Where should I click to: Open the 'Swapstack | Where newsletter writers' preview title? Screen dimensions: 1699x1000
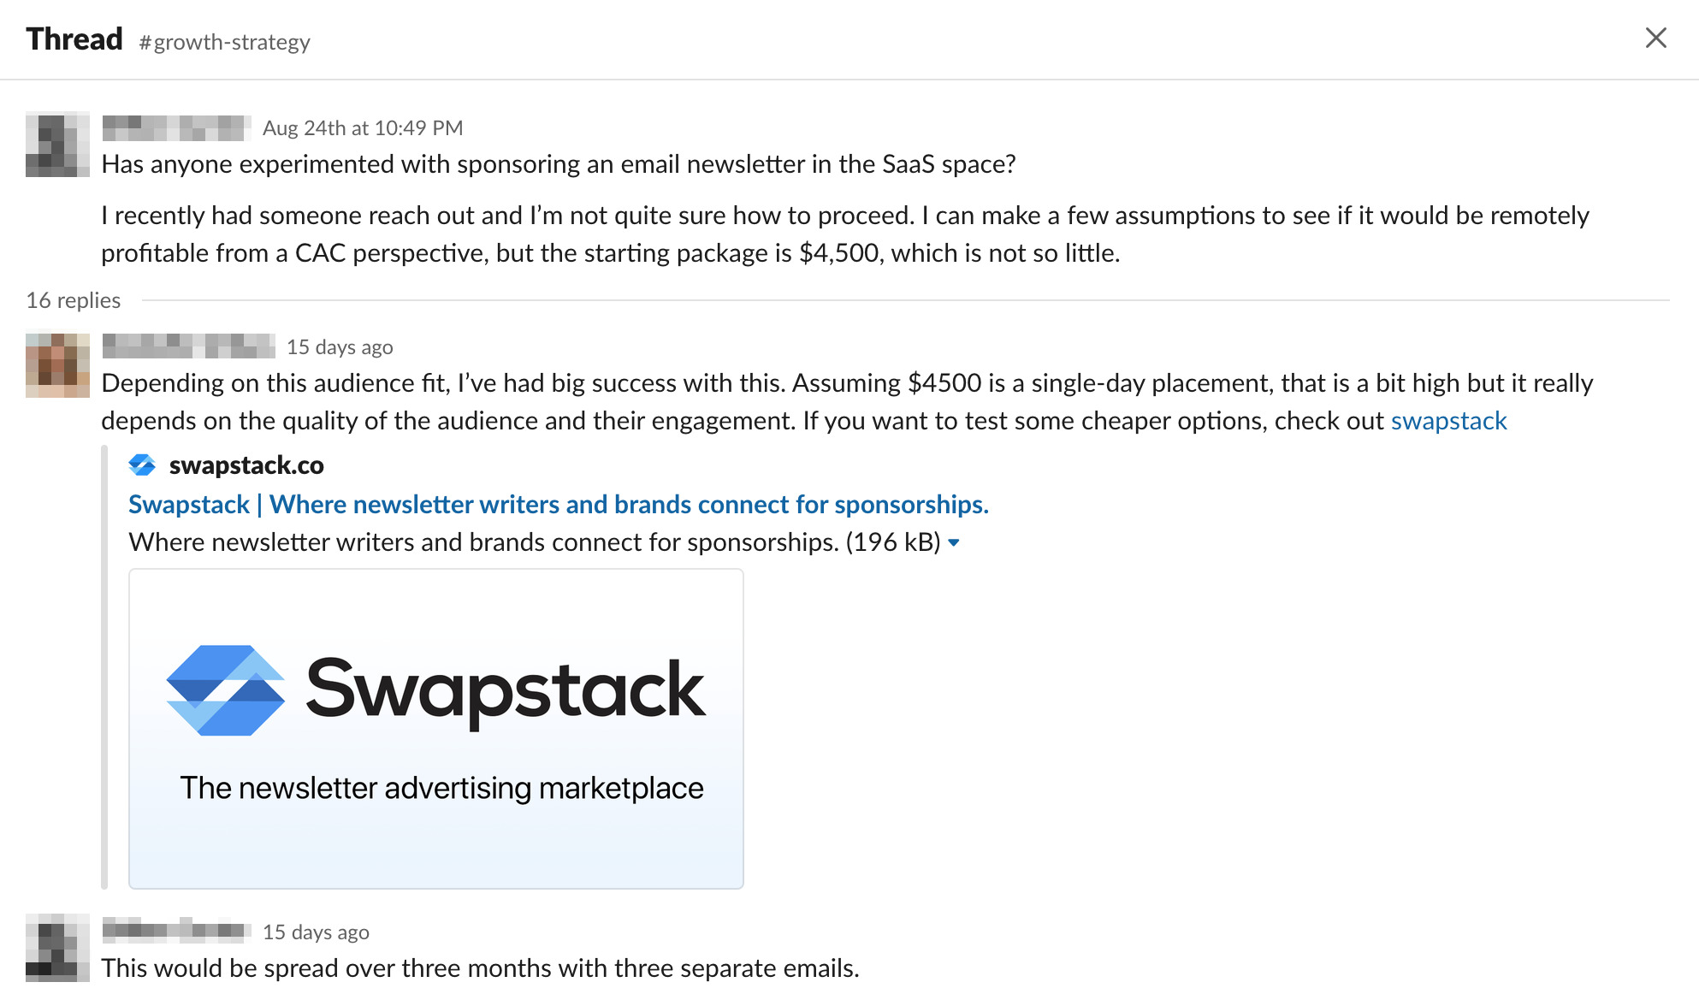click(558, 505)
